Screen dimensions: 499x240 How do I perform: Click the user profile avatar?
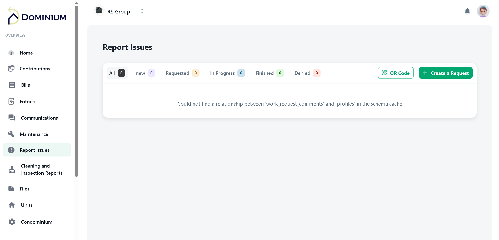[x=483, y=11]
